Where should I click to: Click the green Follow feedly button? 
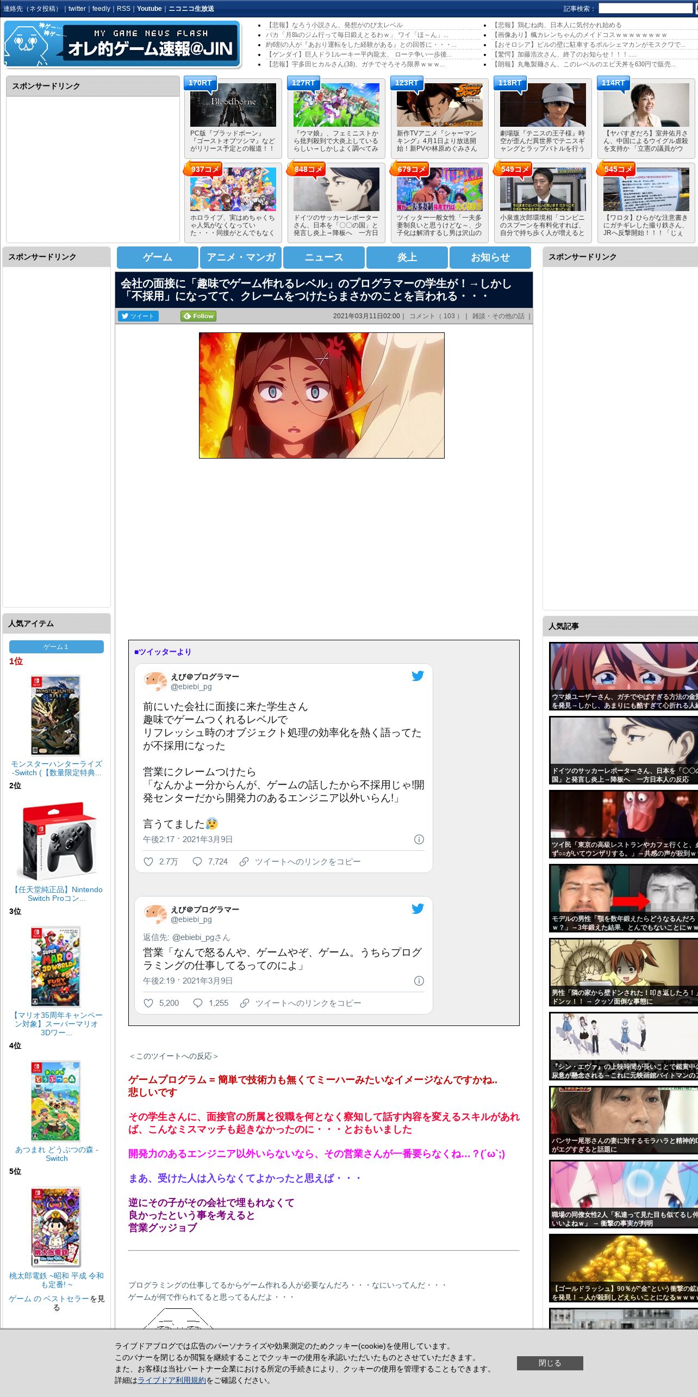(x=198, y=316)
